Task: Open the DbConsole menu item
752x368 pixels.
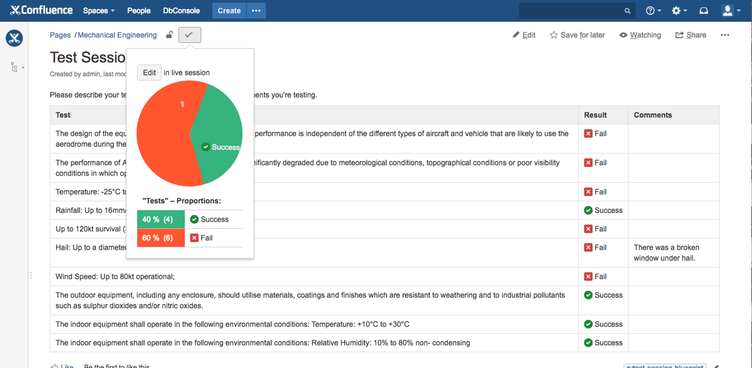Action: pos(181,11)
